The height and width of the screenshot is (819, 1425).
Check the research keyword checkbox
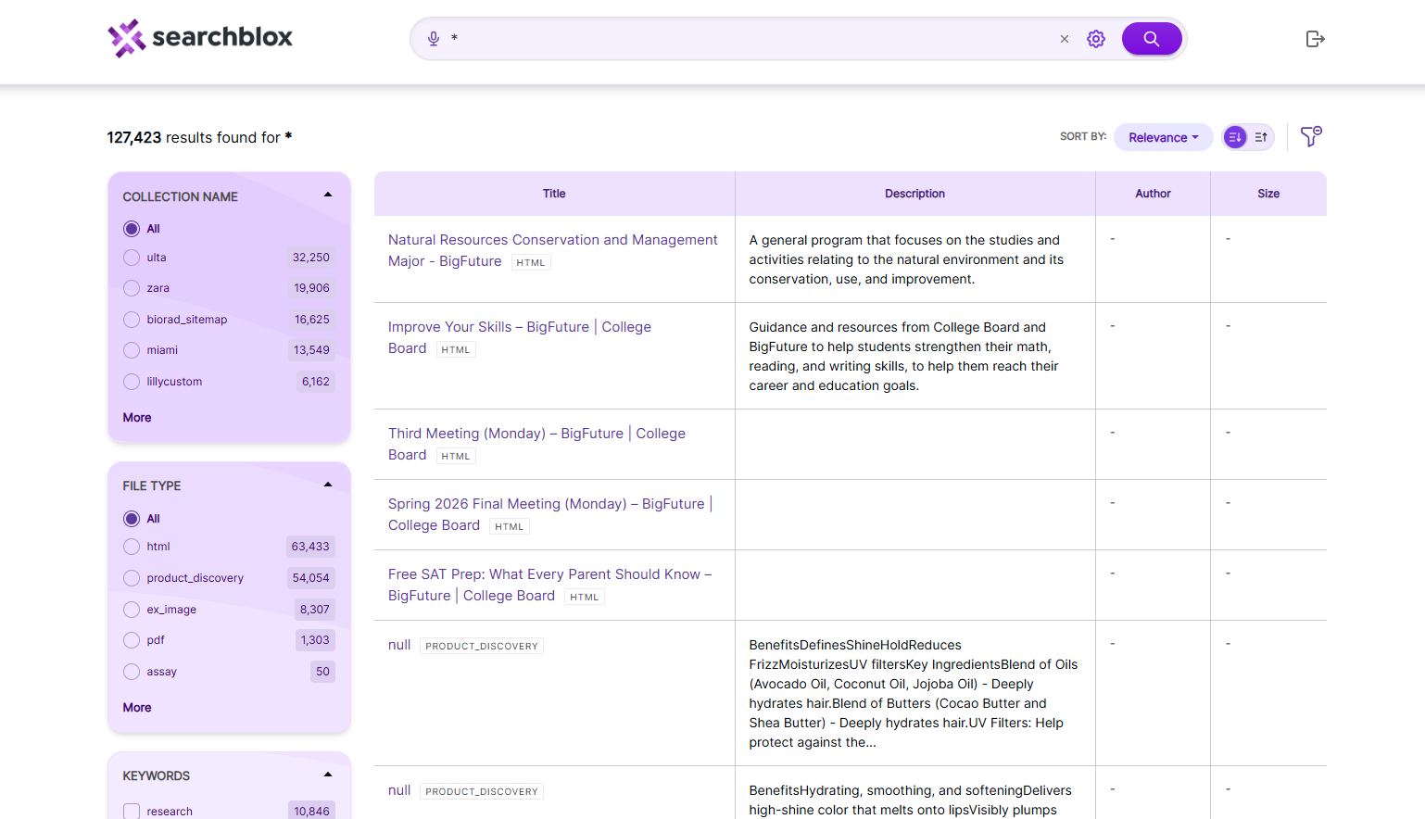pyautogui.click(x=132, y=812)
